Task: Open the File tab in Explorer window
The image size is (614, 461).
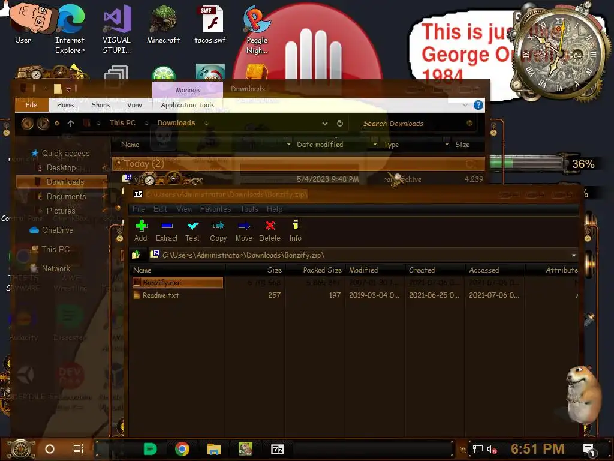Action: [x=31, y=105]
